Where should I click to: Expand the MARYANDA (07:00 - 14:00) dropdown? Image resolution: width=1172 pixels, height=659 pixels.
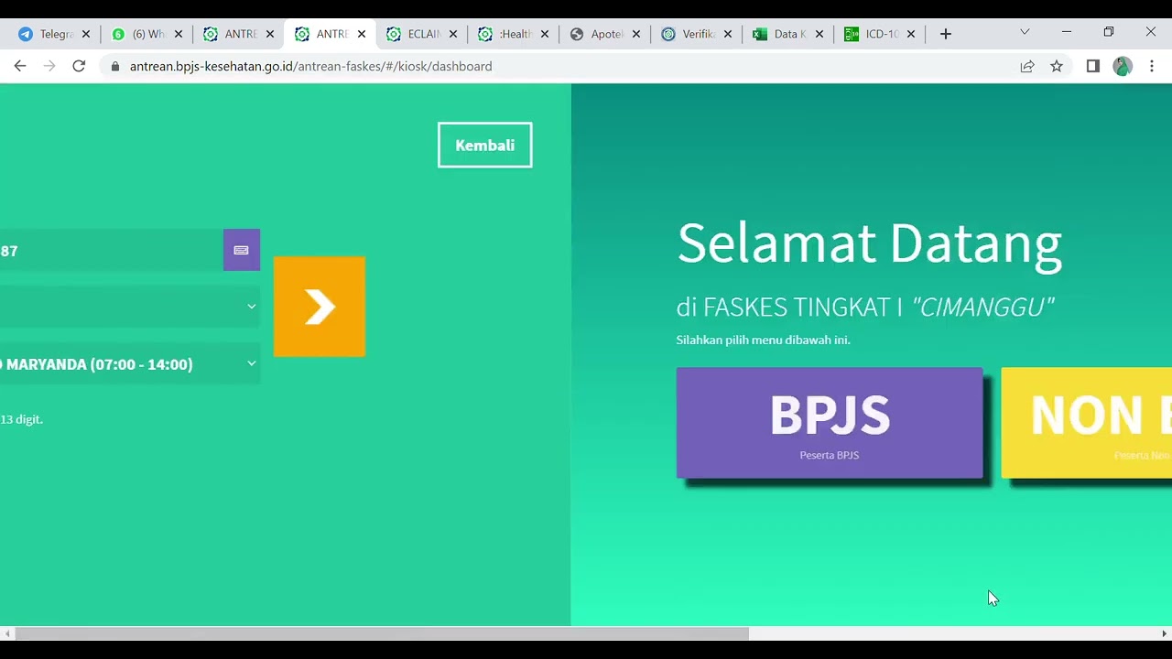click(x=130, y=364)
